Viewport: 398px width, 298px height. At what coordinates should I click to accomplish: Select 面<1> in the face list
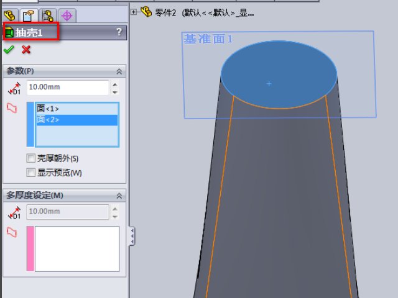[x=49, y=109]
